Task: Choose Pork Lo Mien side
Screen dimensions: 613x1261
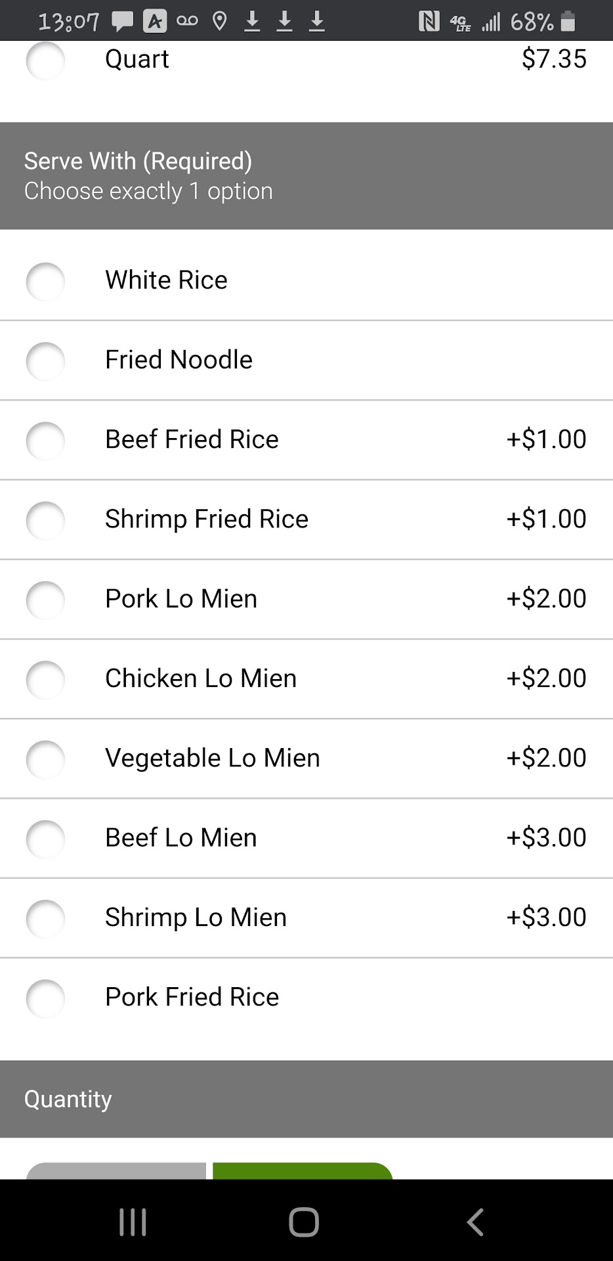Action: [x=45, y=600]
